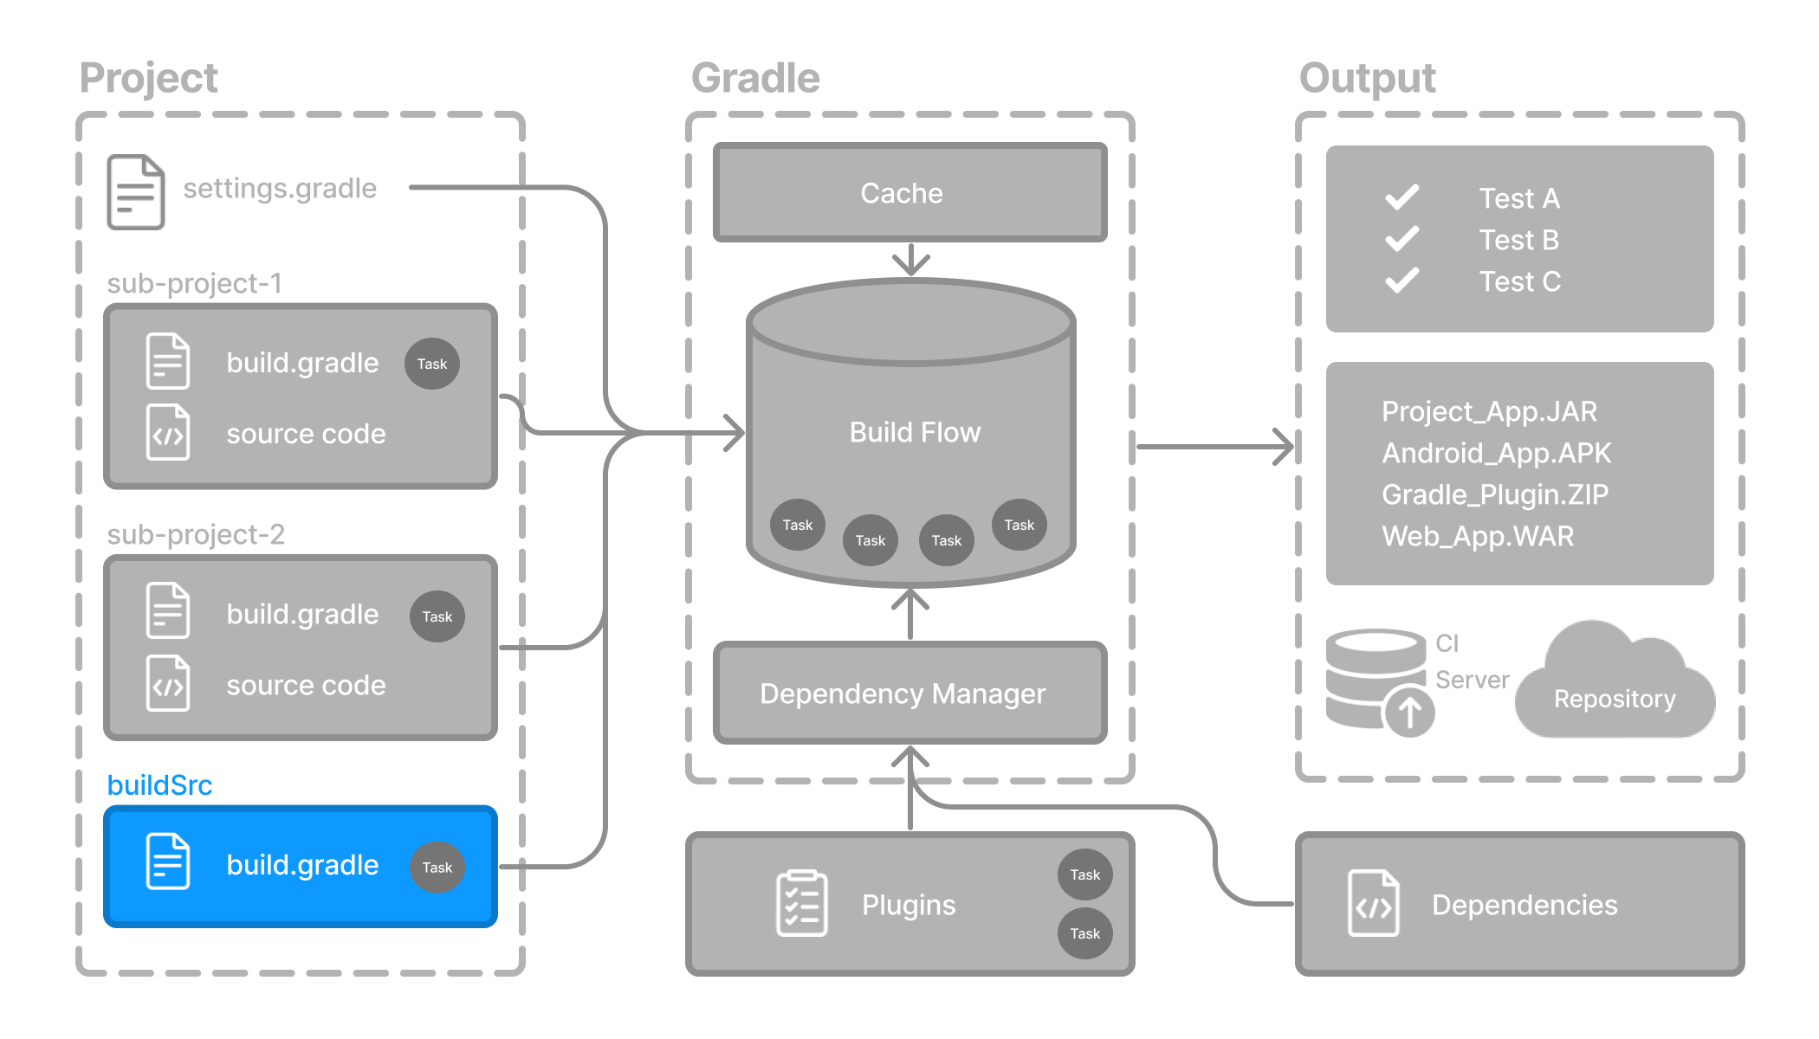Open the Plugins panel tab

coord(909,903)
